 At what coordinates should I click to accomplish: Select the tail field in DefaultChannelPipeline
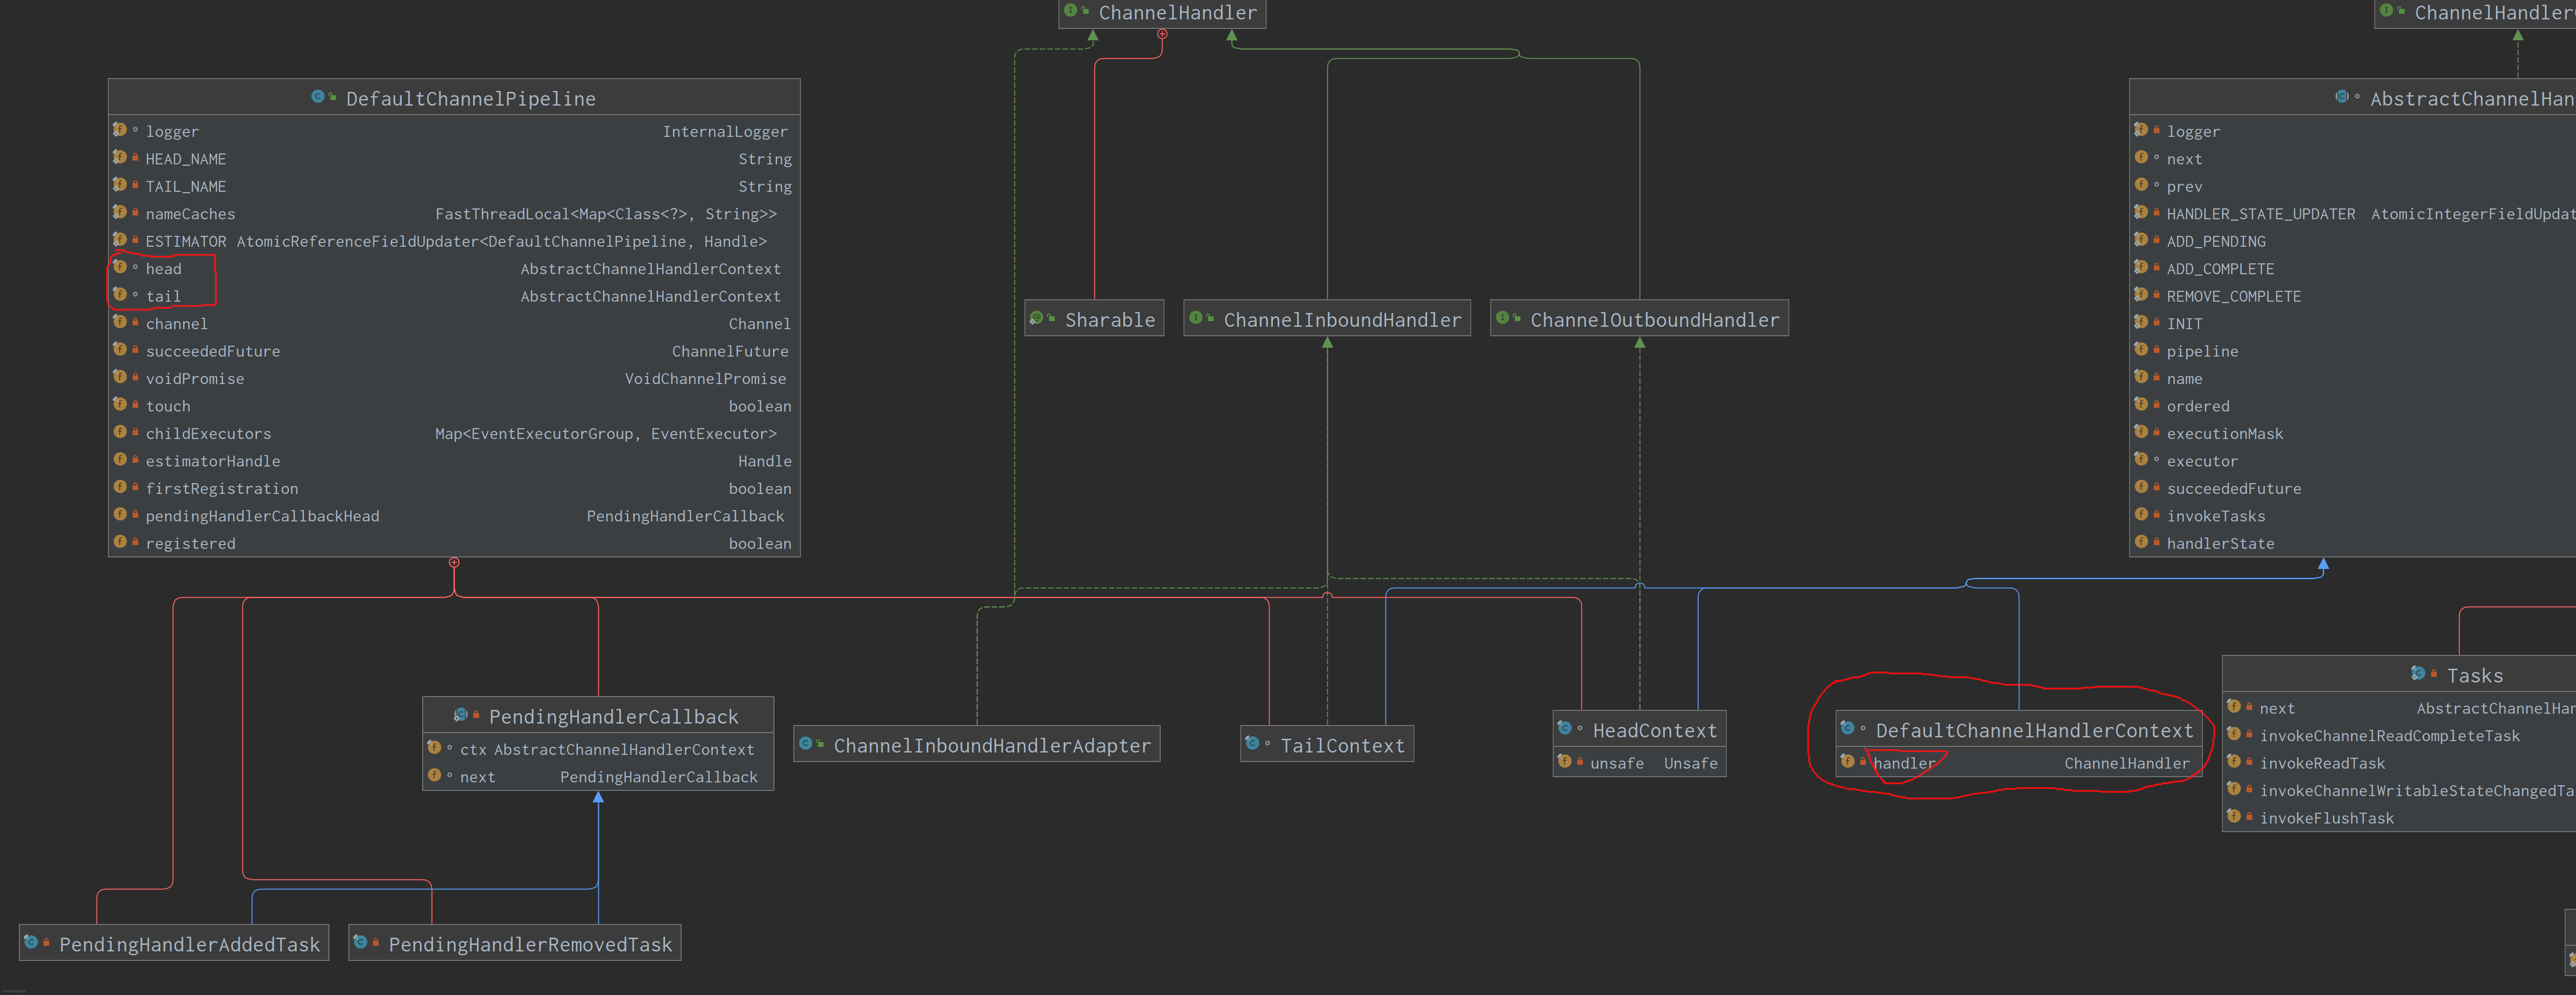164,297
